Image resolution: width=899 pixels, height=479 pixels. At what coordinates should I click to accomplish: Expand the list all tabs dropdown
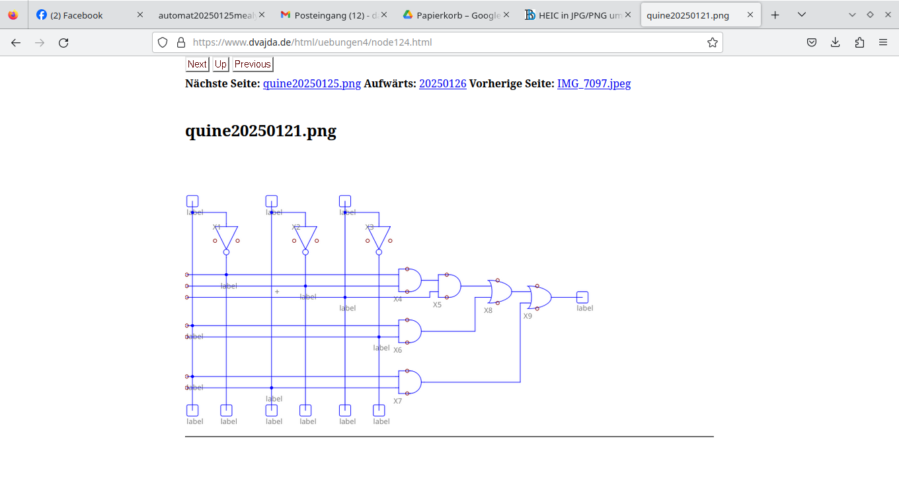(x=801, y=15)
